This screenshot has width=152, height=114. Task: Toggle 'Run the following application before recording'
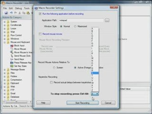[x=40, y=14]
